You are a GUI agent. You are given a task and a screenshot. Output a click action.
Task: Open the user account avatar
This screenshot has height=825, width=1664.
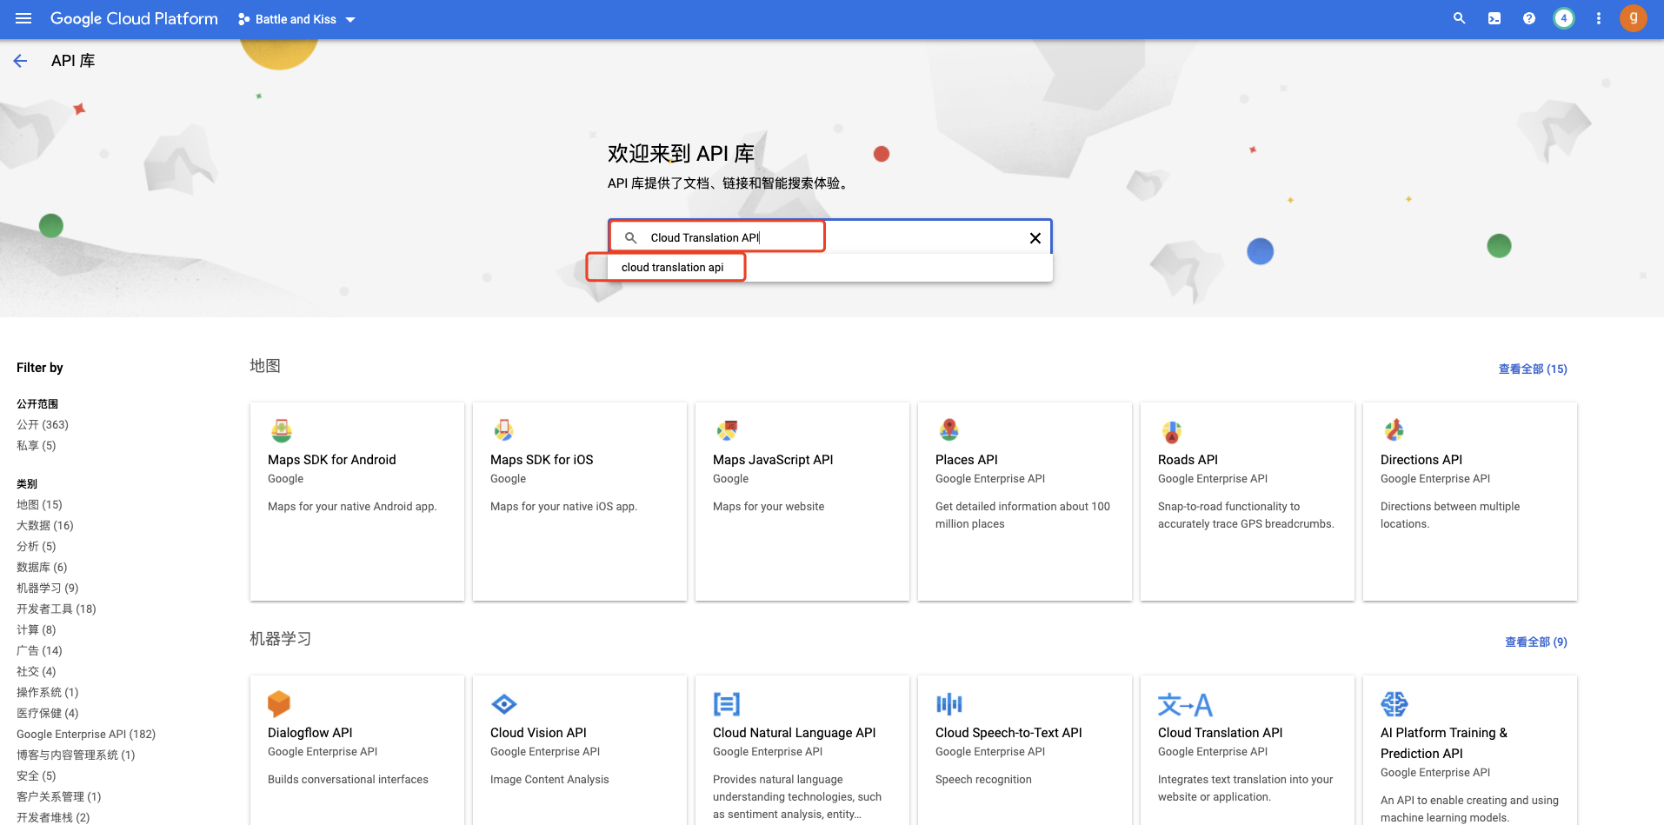pos(1634,18)
